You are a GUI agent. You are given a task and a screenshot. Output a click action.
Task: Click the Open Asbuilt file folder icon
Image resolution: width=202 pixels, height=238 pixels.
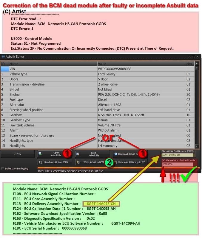pos(41,154)
